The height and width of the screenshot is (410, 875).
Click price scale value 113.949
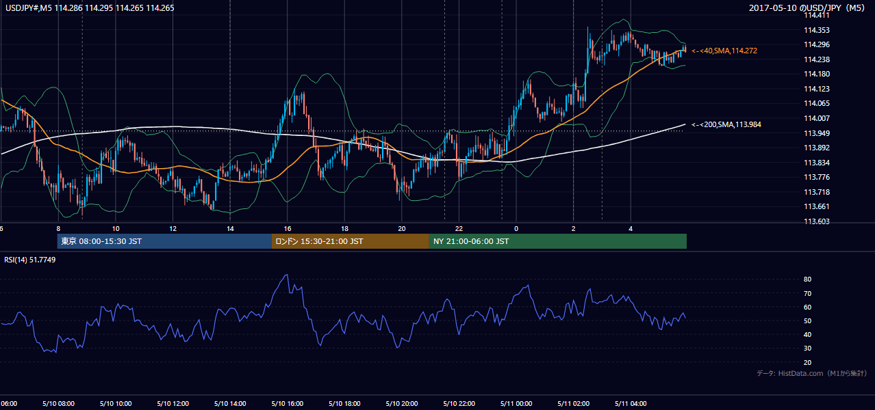point(816,133)
